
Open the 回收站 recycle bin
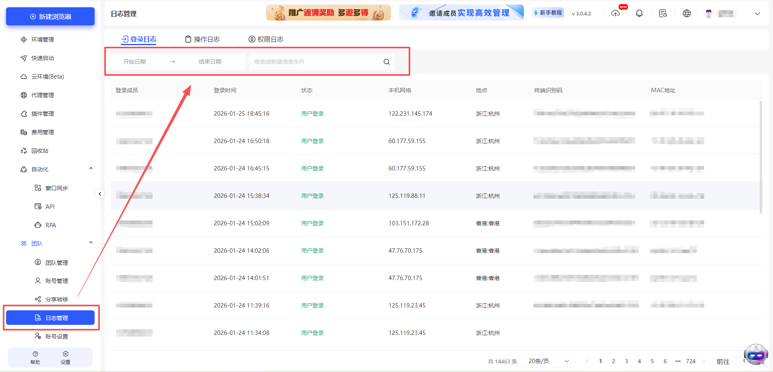click(x=40, y=150)
